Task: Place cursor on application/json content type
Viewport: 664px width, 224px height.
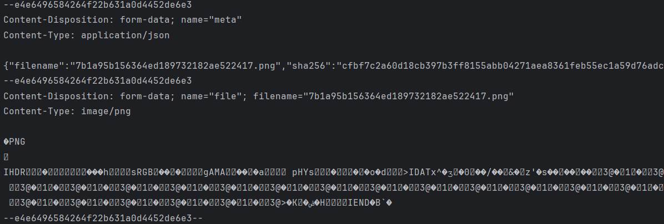Action: [x=125, y=35]
